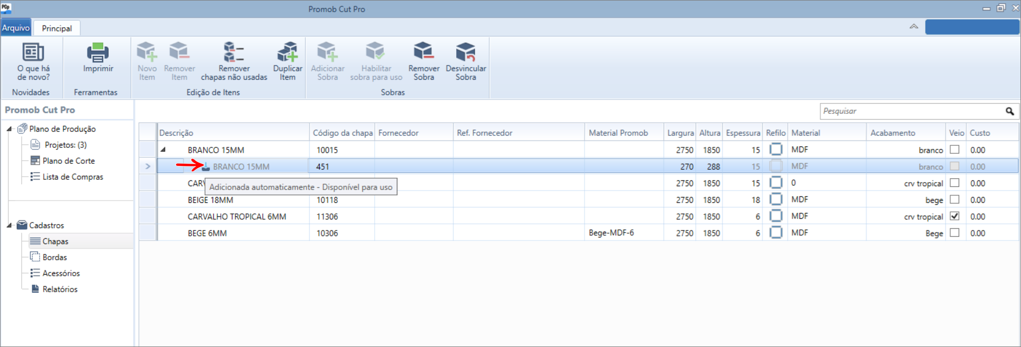Screen dimensions: 1021x347
Task: Select Bordas under Cadastros
Action: 54,257
